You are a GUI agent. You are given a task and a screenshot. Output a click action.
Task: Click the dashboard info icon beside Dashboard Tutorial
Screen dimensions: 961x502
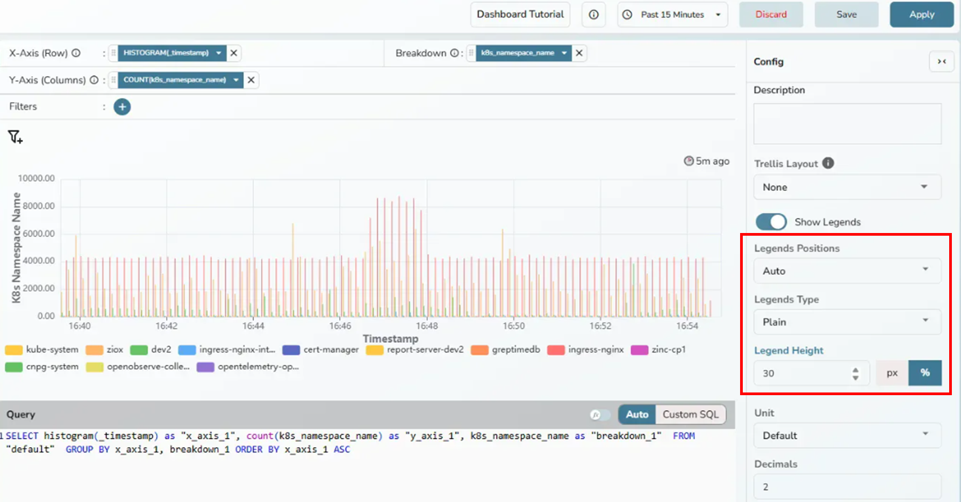point(593,14)
